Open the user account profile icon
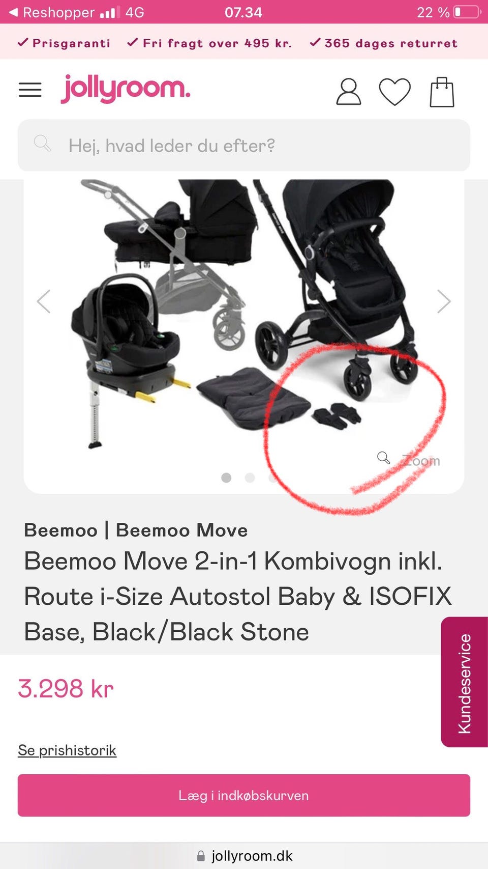This screenshot has height=869, width=488. click(x=349, y=92)
